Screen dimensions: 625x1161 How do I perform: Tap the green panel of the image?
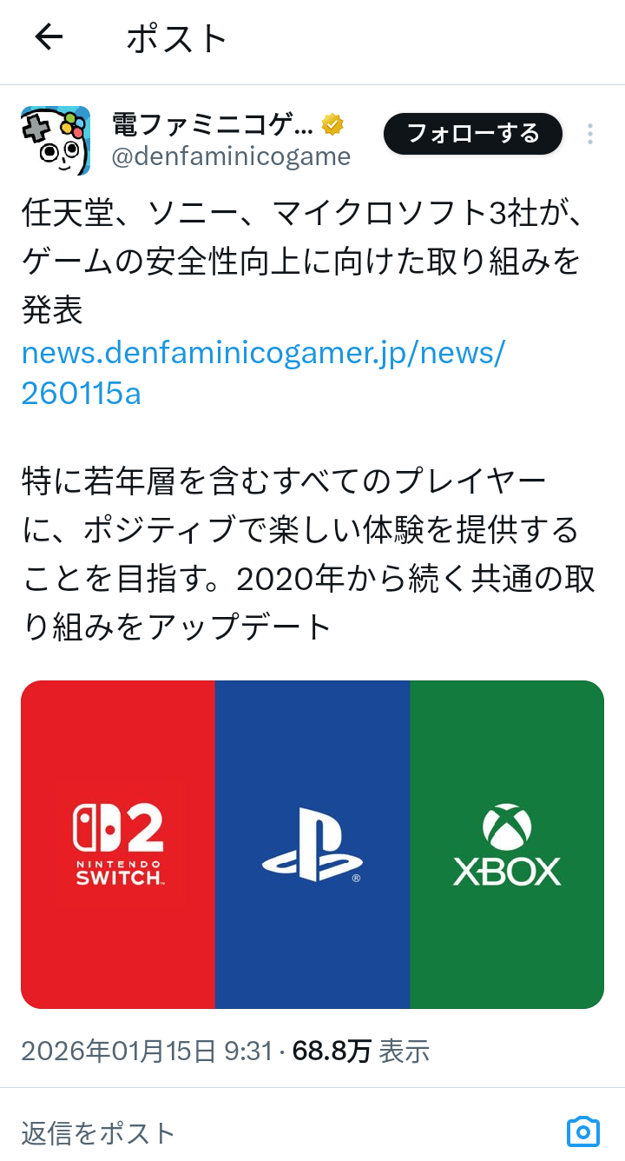(x=507, y=845)
